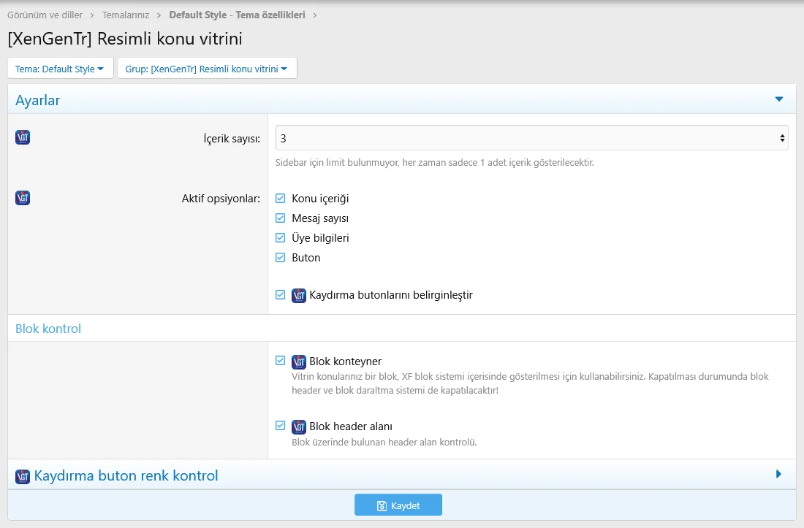Toggle the Mesaj sayısı checkbox

point(281,218)
